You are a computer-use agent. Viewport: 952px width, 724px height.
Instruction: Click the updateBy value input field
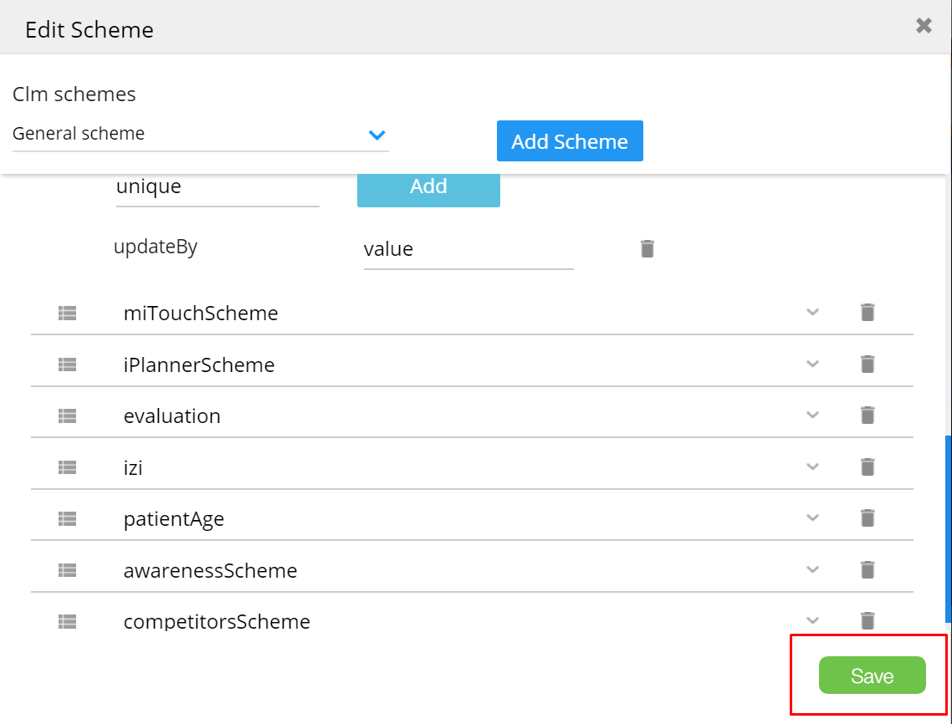point(468,250)
